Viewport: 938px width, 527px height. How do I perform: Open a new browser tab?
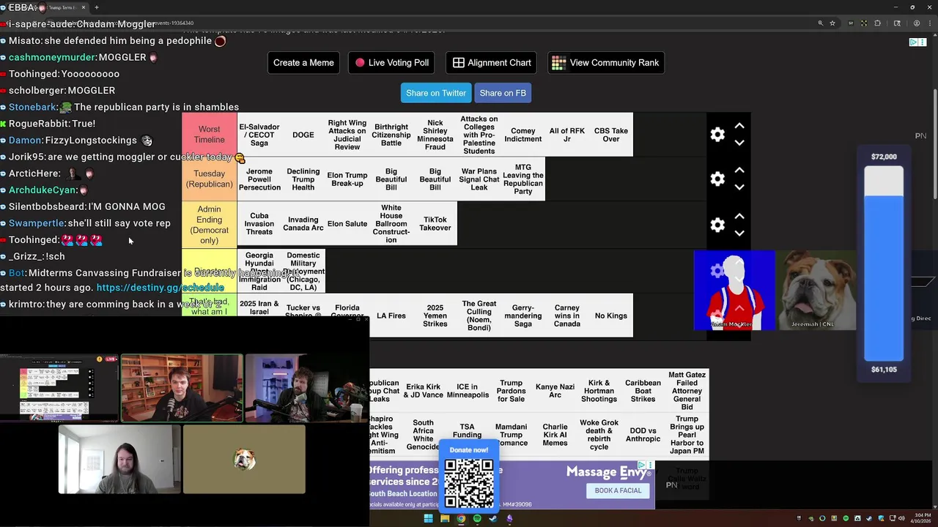[x=96, y=7]
